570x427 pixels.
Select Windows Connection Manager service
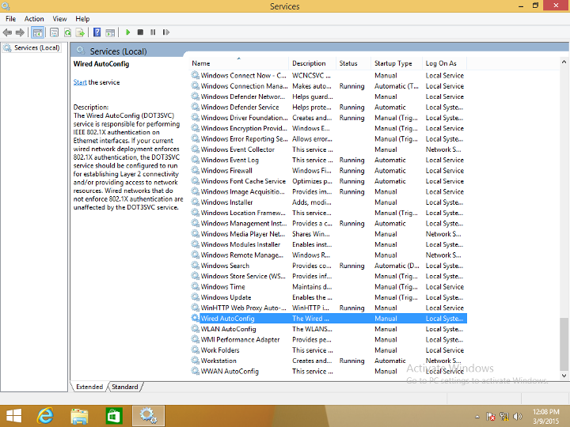pyautogui.click(x=329, y=86)
